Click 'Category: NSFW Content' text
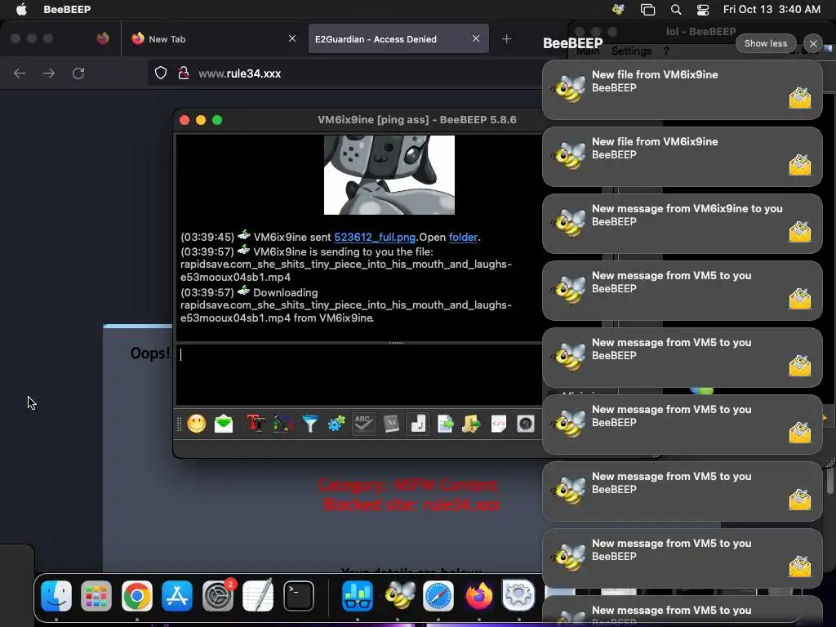 tap(407, 485)
